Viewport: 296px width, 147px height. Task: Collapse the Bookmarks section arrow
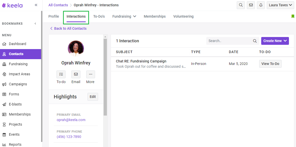pyautogui.click(x=35, y=24)
